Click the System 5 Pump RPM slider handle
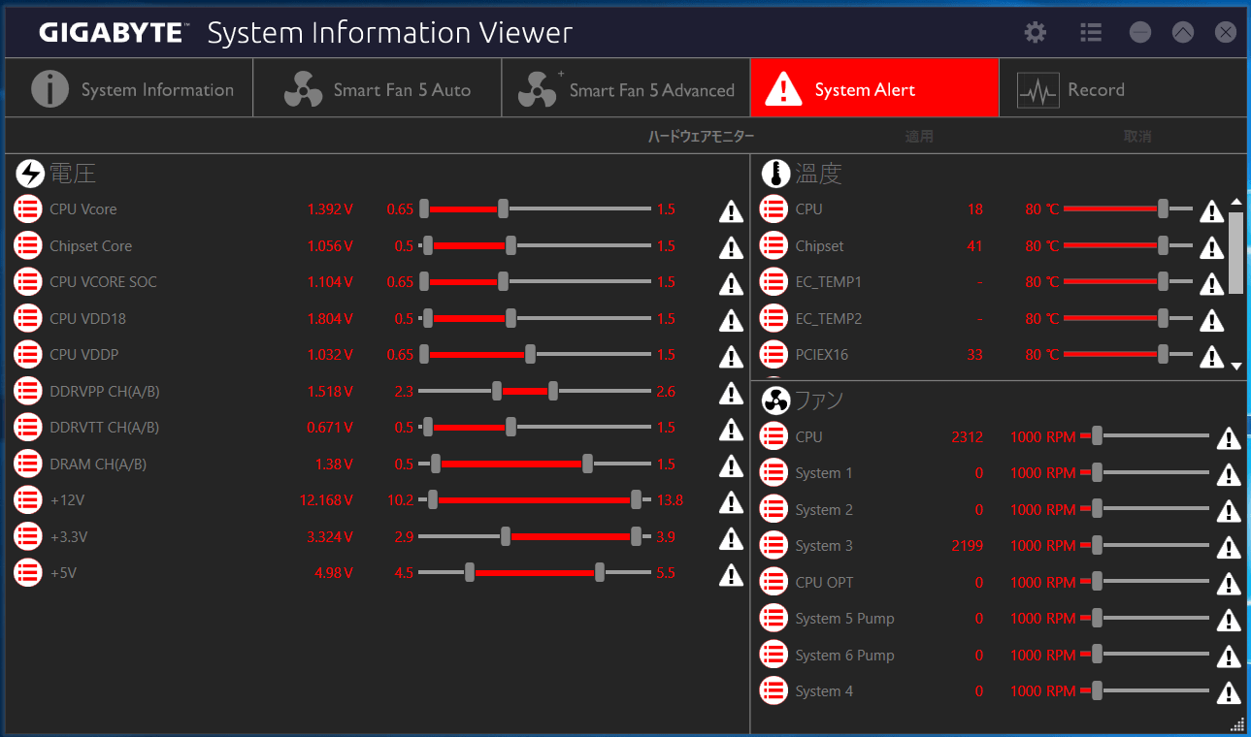Viewport: 1251px width, 737px height. pyautogui.click(x=1097, y=618)
